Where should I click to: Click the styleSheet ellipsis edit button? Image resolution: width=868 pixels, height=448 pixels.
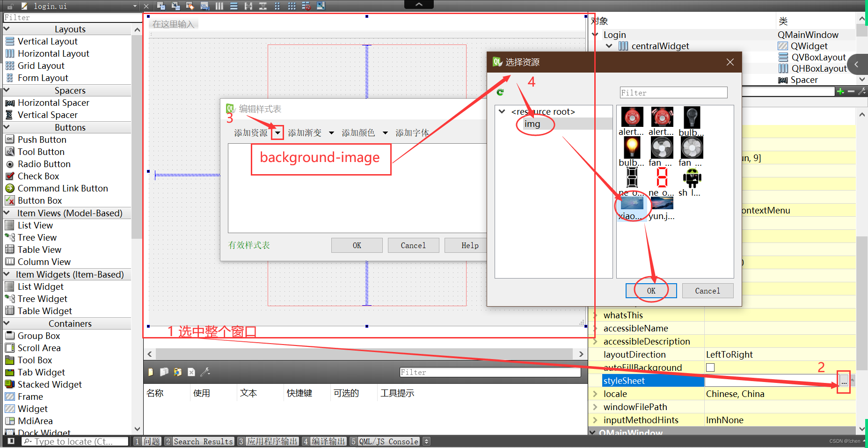click(843, 381)
